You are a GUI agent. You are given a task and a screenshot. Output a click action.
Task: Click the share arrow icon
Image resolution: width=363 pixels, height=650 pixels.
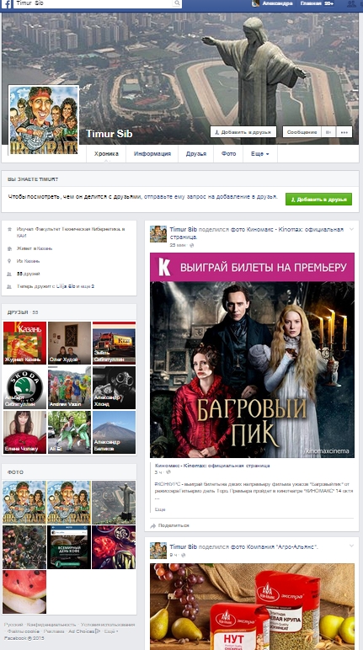[x=153, y=525]
